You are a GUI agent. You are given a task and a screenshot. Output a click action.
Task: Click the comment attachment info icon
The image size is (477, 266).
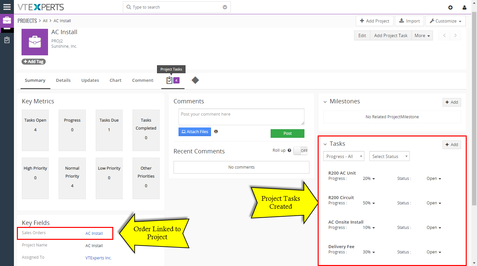(x=216, y=132)
